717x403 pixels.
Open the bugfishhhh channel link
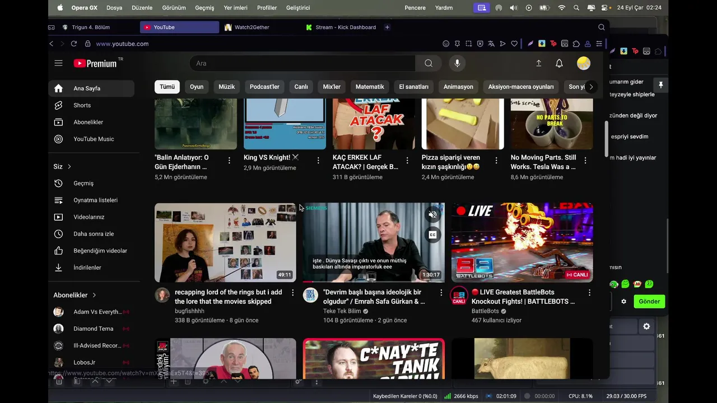(189, 311)
